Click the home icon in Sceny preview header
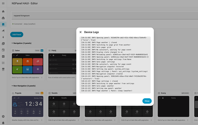Viewport: 198px width, 125px height. (163, 98)
